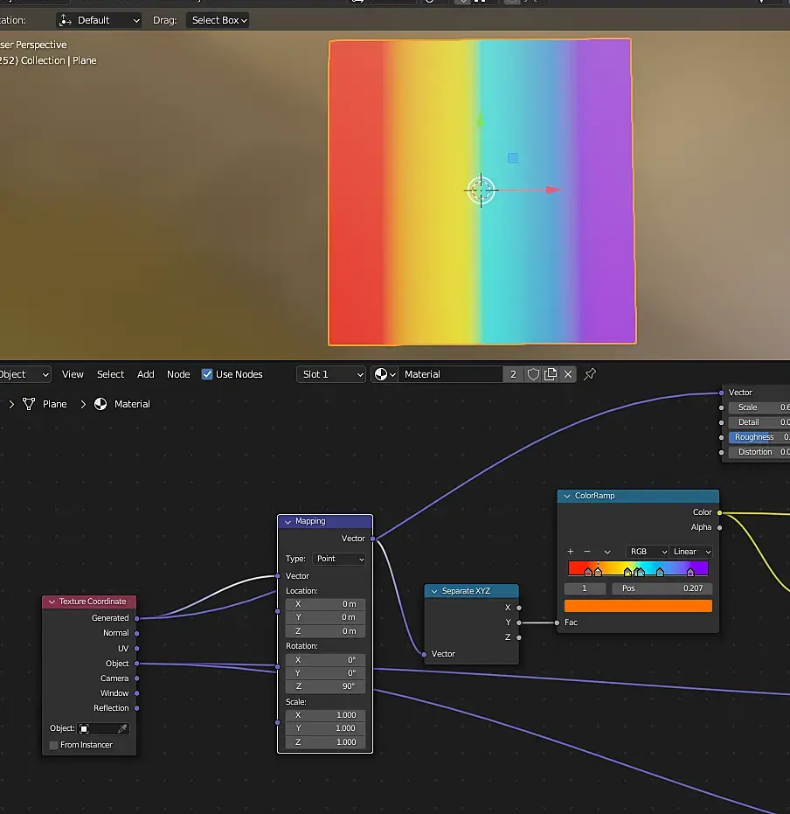
Task: Click the Rotation Z 90° field
Action: coord(325,686)
